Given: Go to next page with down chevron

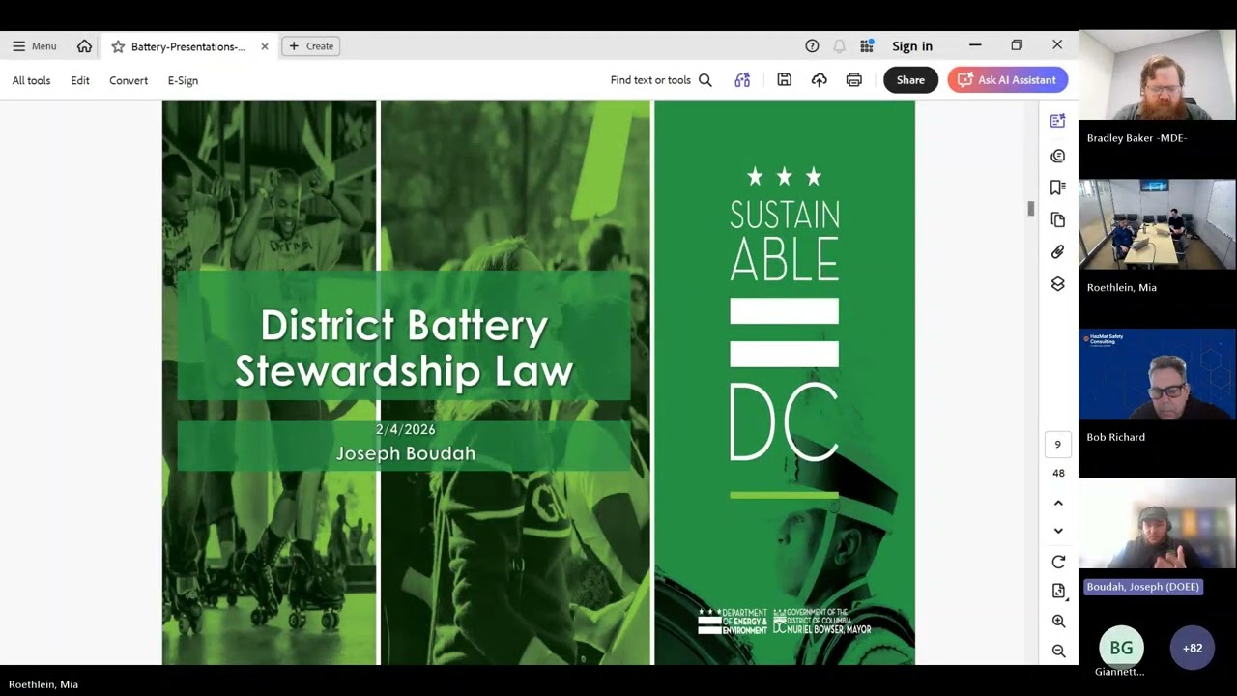Looking at the screenshot, I should pyautogui.click(x=1058, y=531).
